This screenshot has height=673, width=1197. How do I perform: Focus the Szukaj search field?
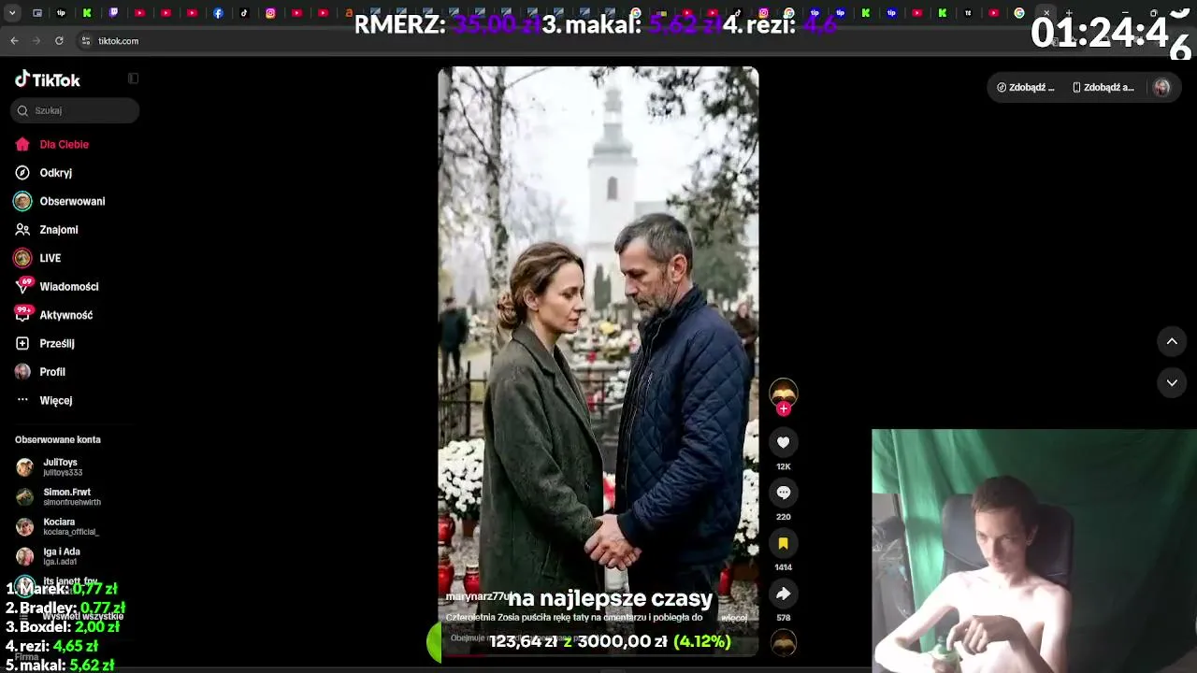point(75,110)
